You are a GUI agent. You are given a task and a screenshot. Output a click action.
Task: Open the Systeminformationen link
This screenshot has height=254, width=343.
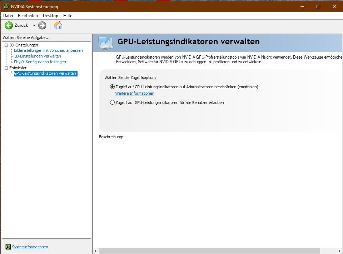pyautogui.click(x=30, y=247)
